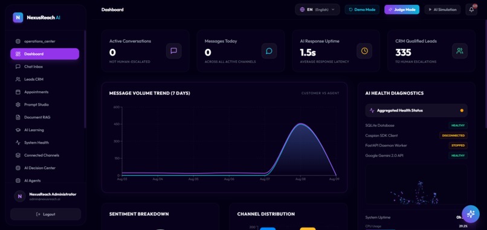Open the Appointments section
Screen dimensions: 487x230
click(x=45, y=92)
